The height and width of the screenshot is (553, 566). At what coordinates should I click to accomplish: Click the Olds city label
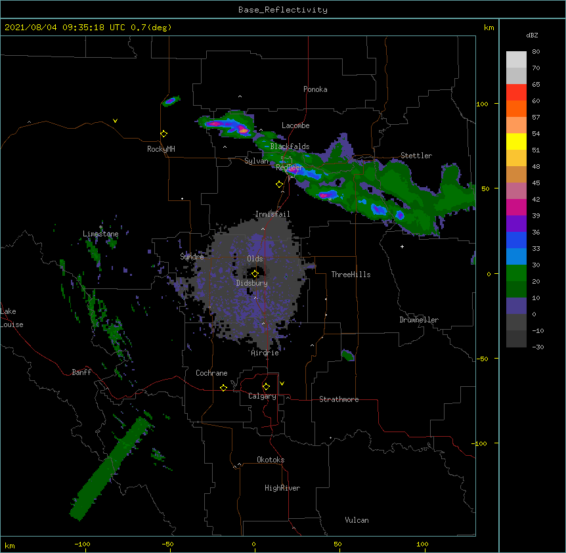pyautogui.click(x=255, y=259)
